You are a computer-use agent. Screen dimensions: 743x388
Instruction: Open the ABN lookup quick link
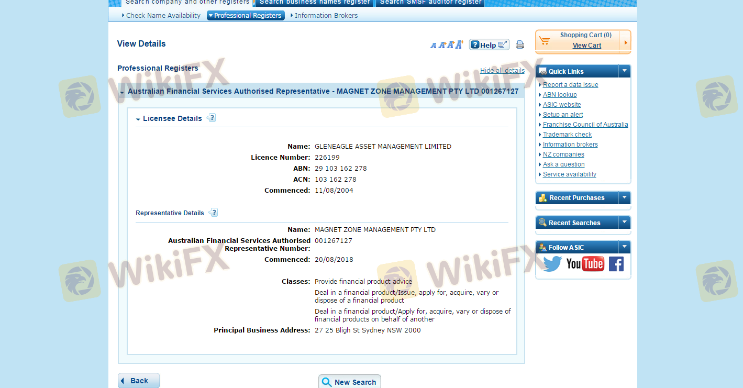point(560,95)
